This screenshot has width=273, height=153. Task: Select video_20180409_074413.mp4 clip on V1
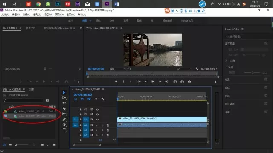tap(162, 119)
